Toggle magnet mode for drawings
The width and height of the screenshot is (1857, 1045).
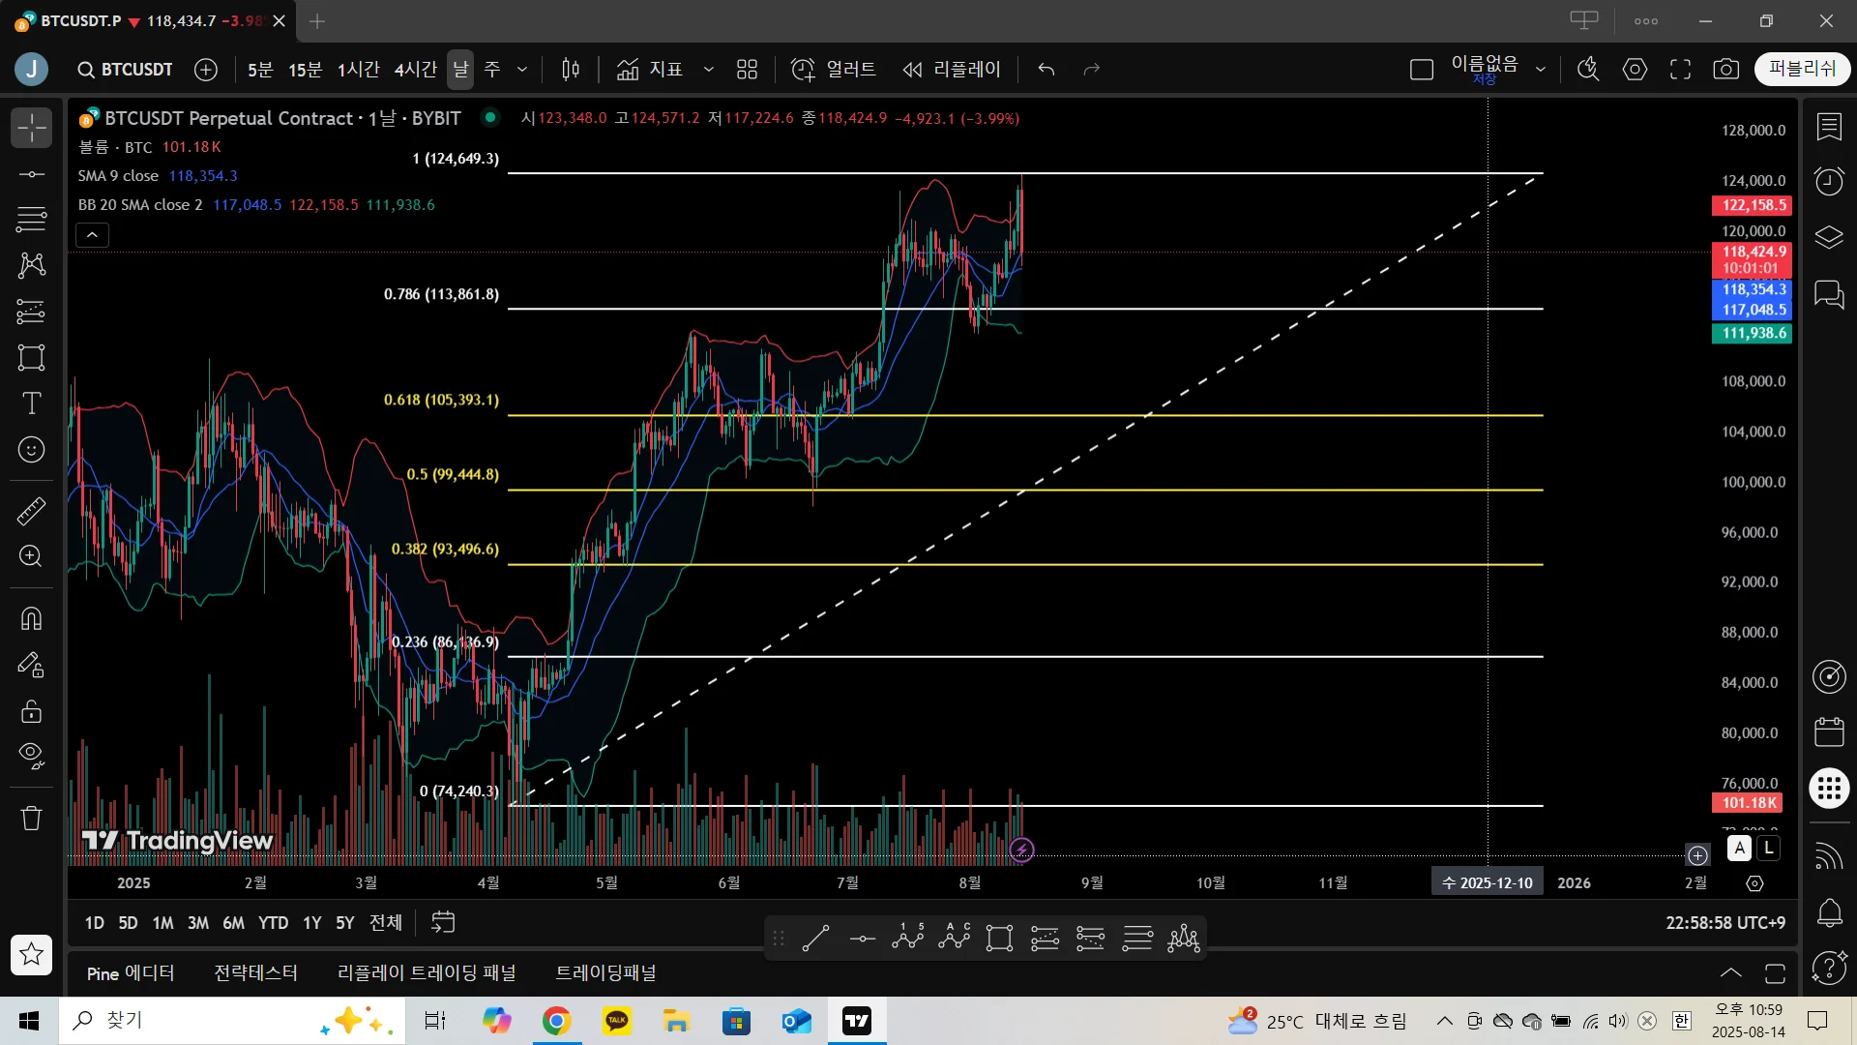(31, 619)
